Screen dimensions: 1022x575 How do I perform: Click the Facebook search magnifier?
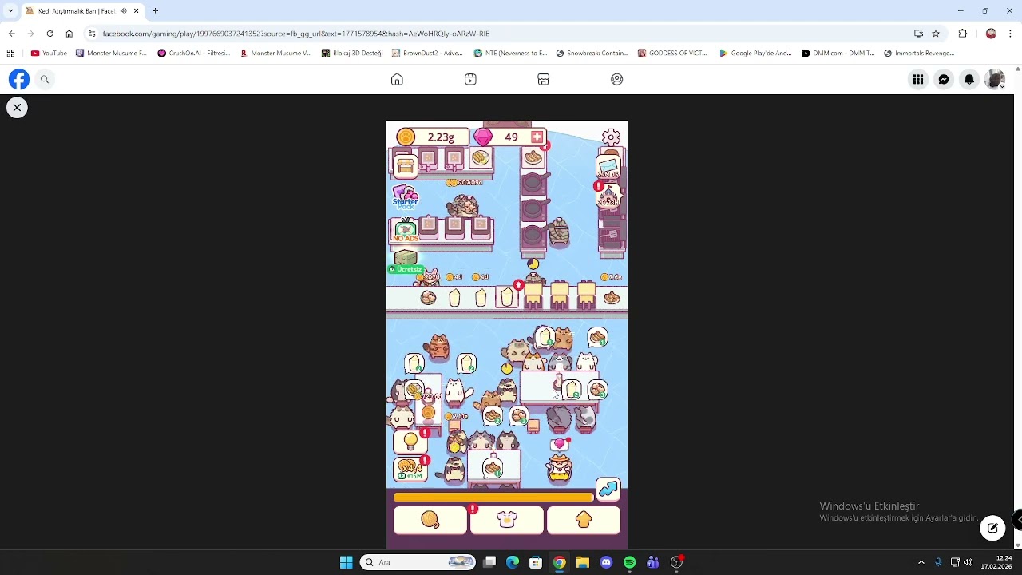45,79
